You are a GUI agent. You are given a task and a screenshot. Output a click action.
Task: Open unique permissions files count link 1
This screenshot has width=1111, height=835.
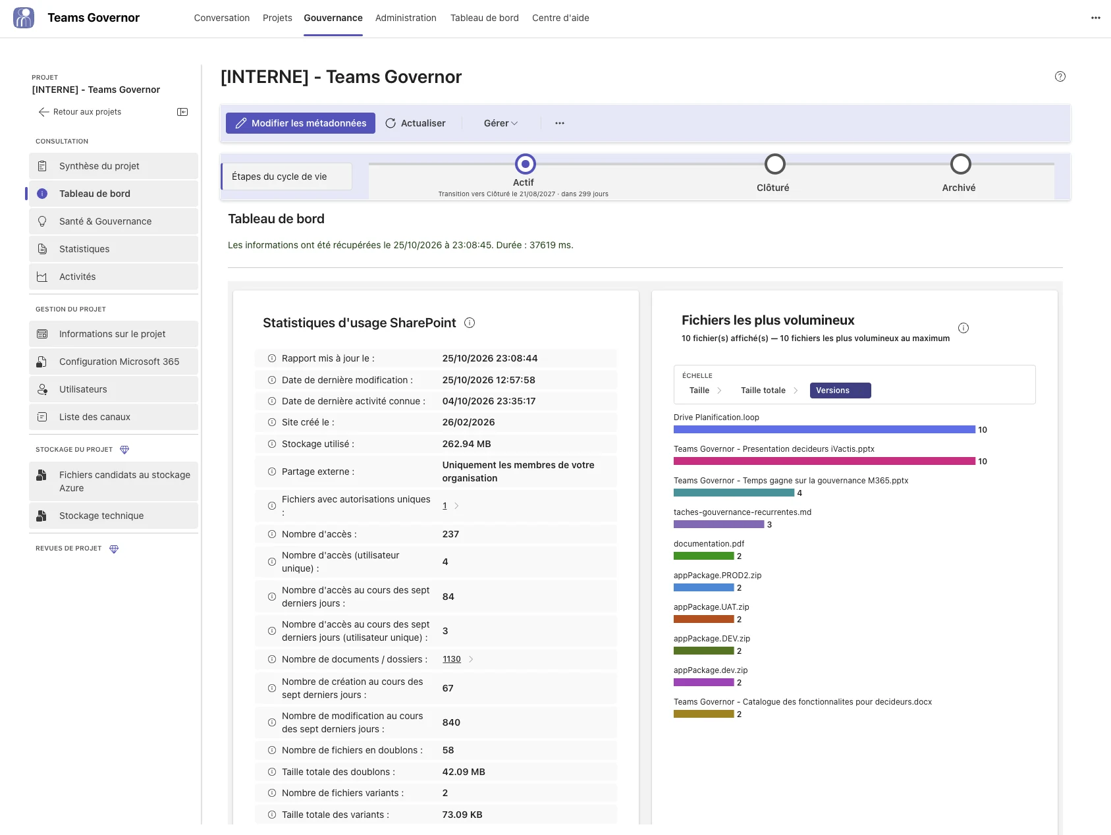click(445, 506)
